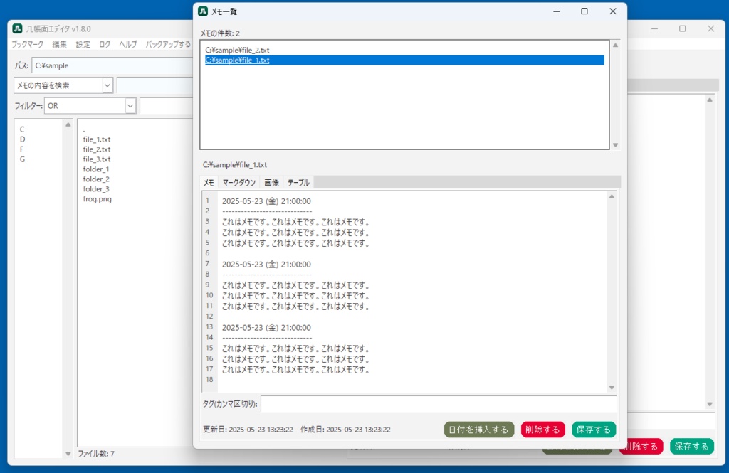Expand the メモの内容を検索 dropdown
This screenshot has width=729, height=473.
tap(107, 85)
